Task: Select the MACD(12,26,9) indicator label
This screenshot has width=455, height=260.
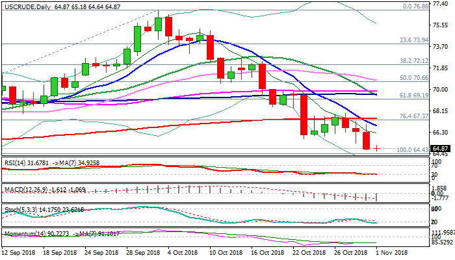Action: (22, 189)
